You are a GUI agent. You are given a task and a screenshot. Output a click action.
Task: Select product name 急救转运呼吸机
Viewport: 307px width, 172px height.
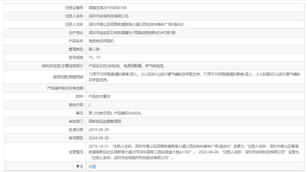[x=101, y=41]
